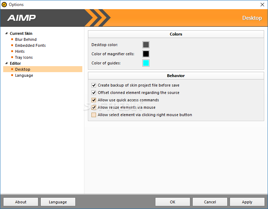Click the AIMP logo in the header banner

[21, 18]
